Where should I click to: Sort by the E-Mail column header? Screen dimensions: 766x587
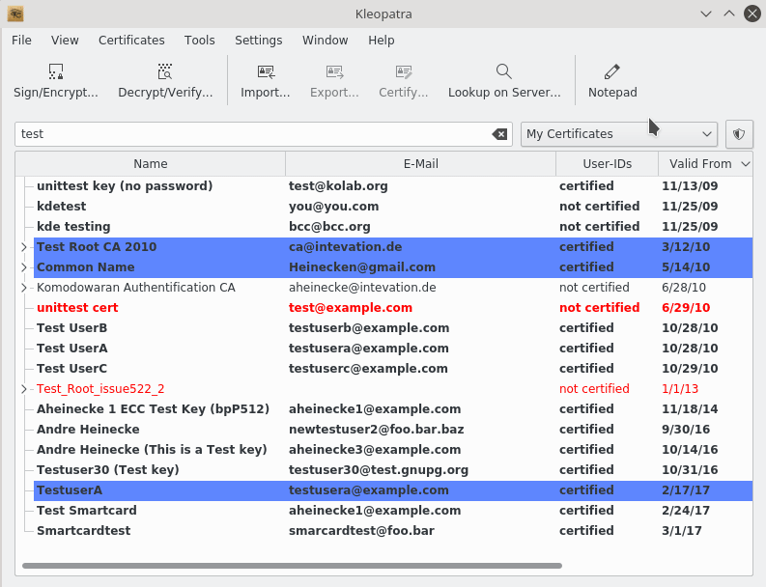point(420,163)
